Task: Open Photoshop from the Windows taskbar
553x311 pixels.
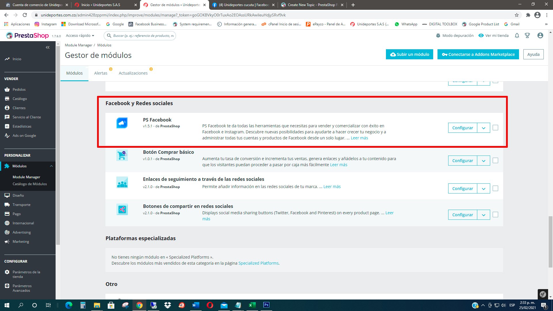Action: tap(266, 305)
